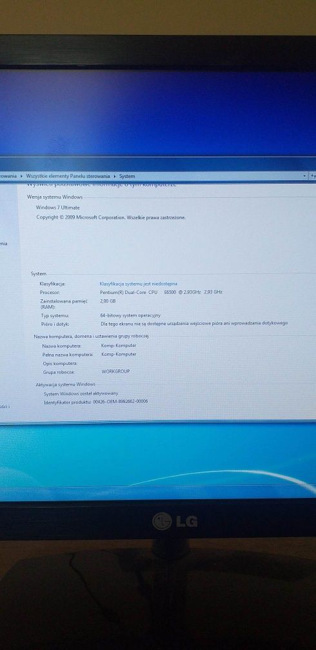Select the Pentium Dual-Core processor value
The height and width of the screenshot is (650, 316).
coord(161,292)
